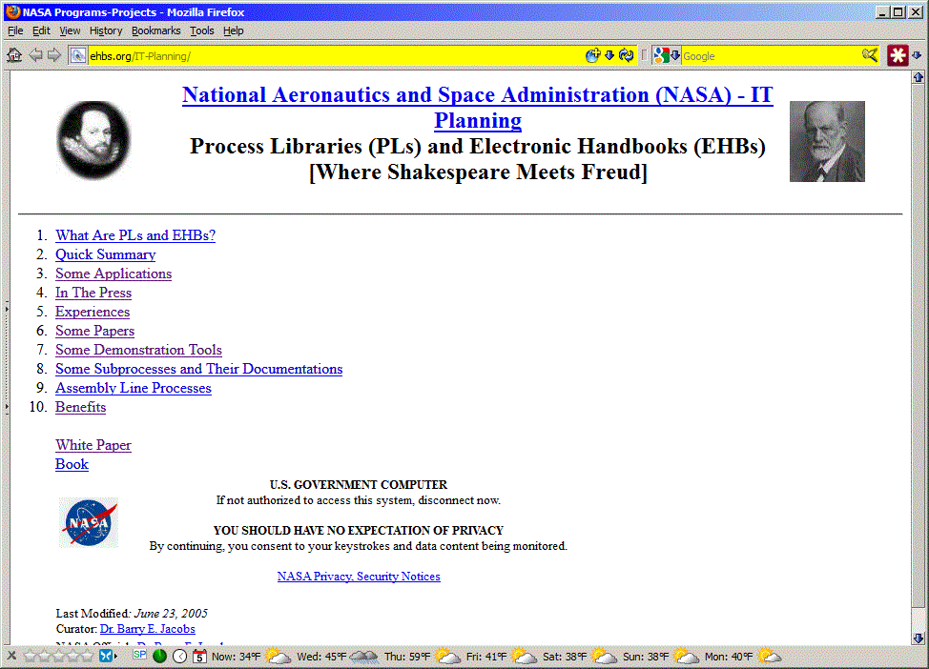929x669 pixels.
Task: Click the globe-plus icon in address bar
Action: [x=592, y=55]
